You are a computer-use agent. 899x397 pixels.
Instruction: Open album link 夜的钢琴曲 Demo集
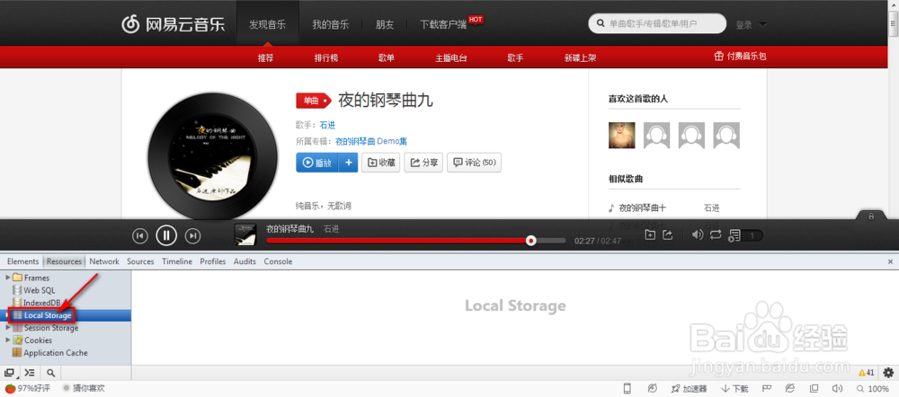[371, 141]
